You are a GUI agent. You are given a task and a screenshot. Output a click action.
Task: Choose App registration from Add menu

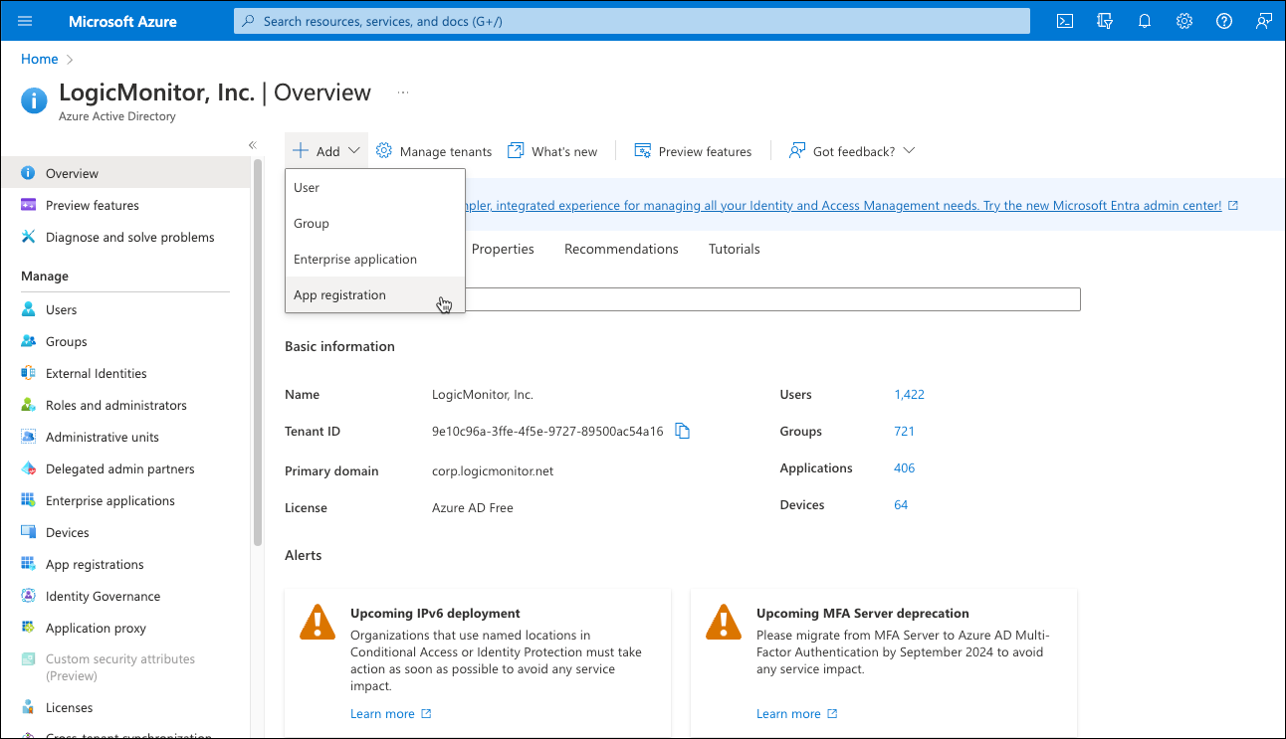point(375,294)
